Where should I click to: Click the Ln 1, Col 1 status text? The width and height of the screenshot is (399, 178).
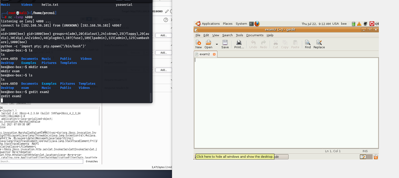(333, 151)
